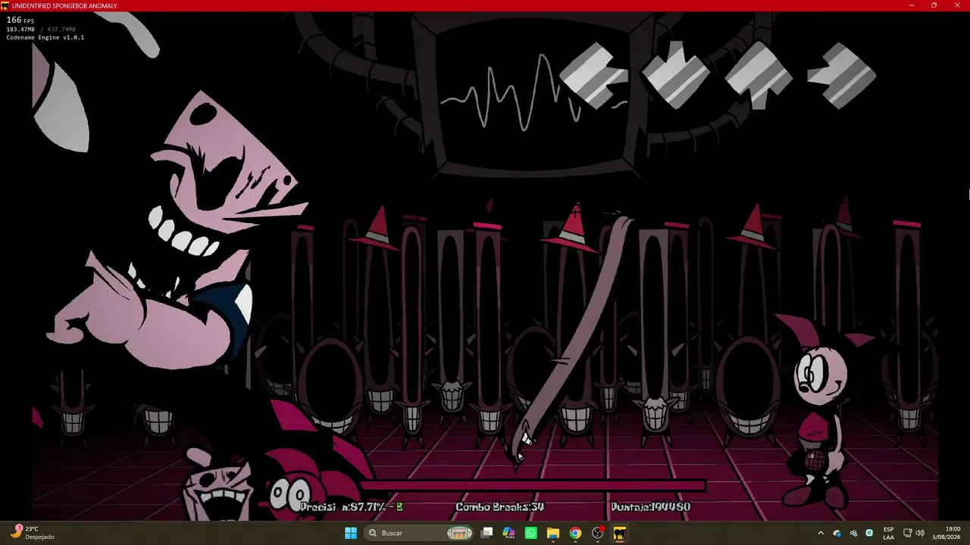Hit the left arrow note receptor

(x=593, y=76)
